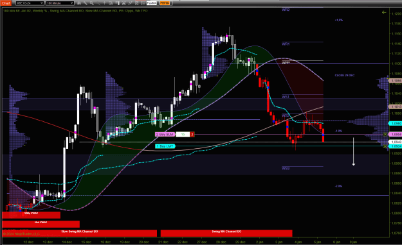Click the WR2 pivot level label

[286, 10]
